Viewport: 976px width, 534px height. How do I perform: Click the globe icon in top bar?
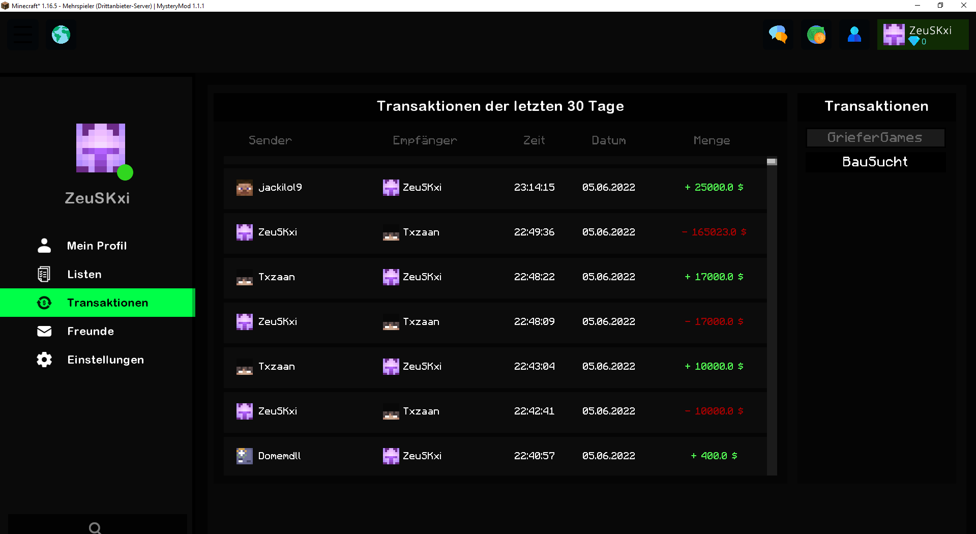[x=61, y=35]
